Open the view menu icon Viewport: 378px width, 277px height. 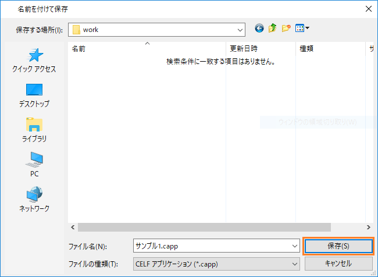tap(302, 29)
